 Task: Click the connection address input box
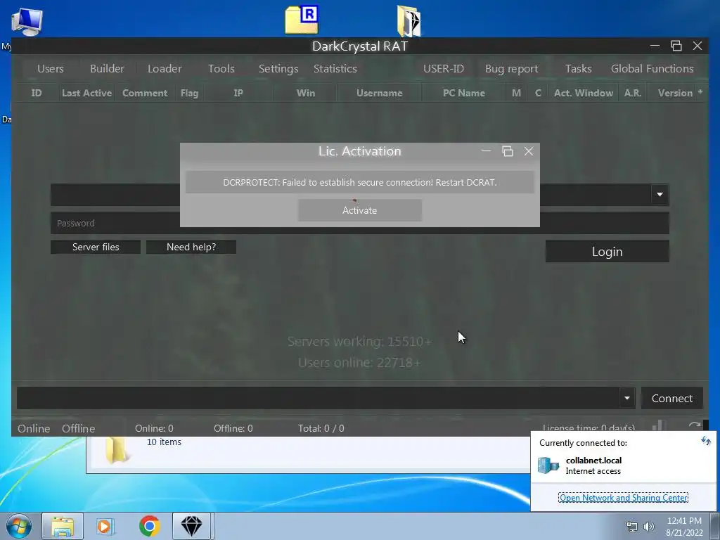click(318, 398)
